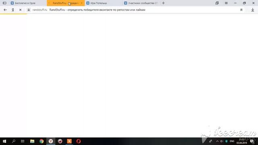This screenshot has height=145, width=258.
Task: Restore down the browser window
Action: point(244,3)
